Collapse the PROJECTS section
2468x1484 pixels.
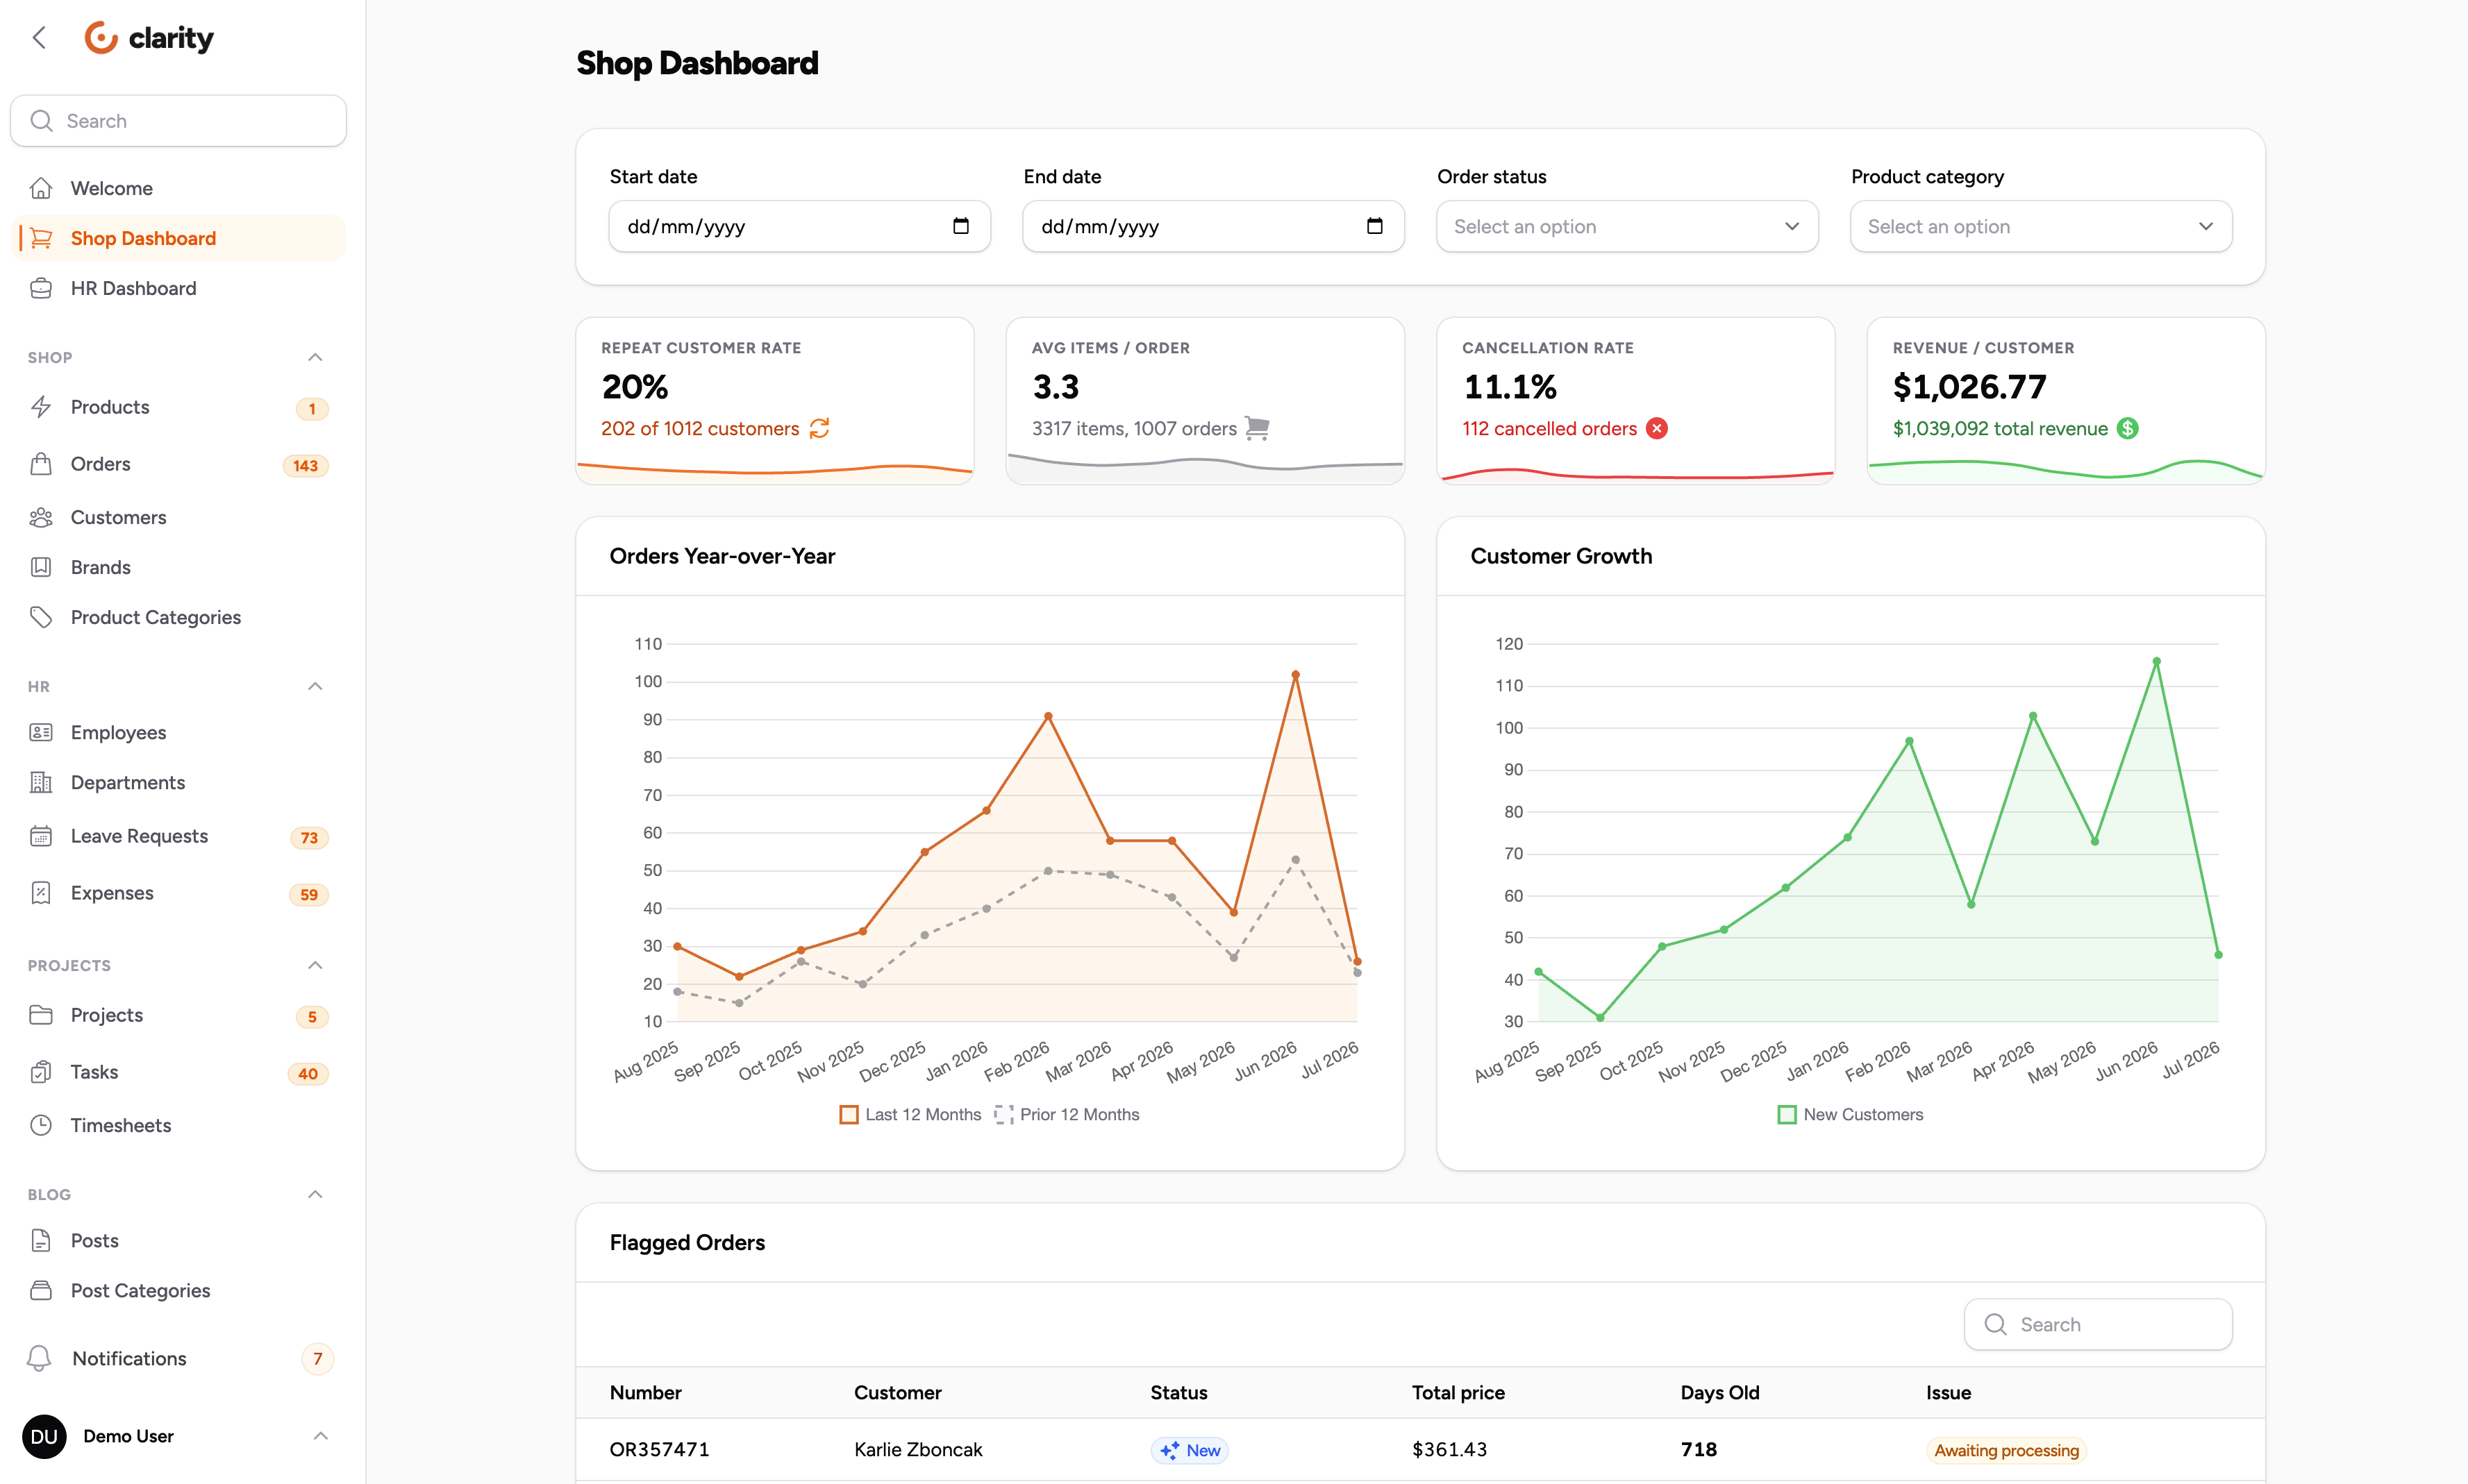[x=315, y=965]
